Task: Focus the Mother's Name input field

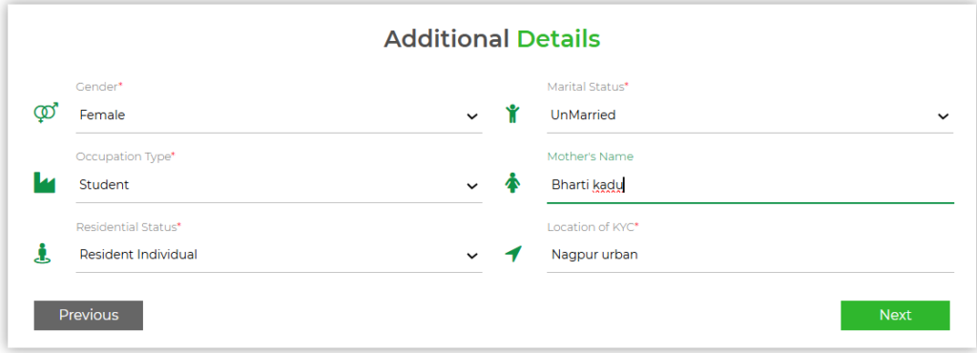Action: coord(750,185)
